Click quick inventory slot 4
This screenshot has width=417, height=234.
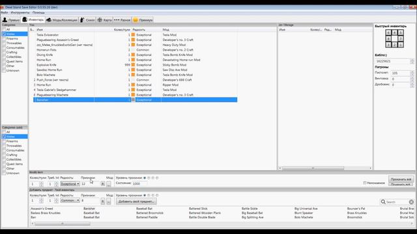pyautogui.click(x=395, y=32)
